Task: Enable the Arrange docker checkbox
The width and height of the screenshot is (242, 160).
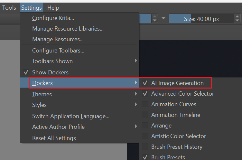Action: tap(145, 126)
